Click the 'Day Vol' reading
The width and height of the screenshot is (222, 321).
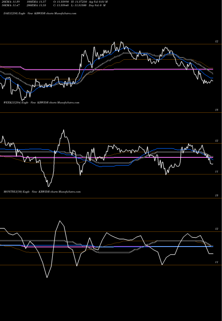[x=97, y=5]
